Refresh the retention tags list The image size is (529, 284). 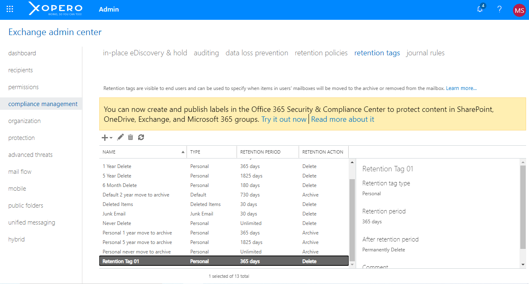point(141,137)
